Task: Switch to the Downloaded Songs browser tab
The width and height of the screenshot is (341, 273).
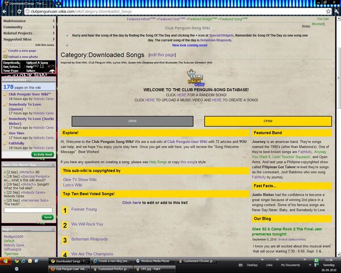Action: (28, 3)
